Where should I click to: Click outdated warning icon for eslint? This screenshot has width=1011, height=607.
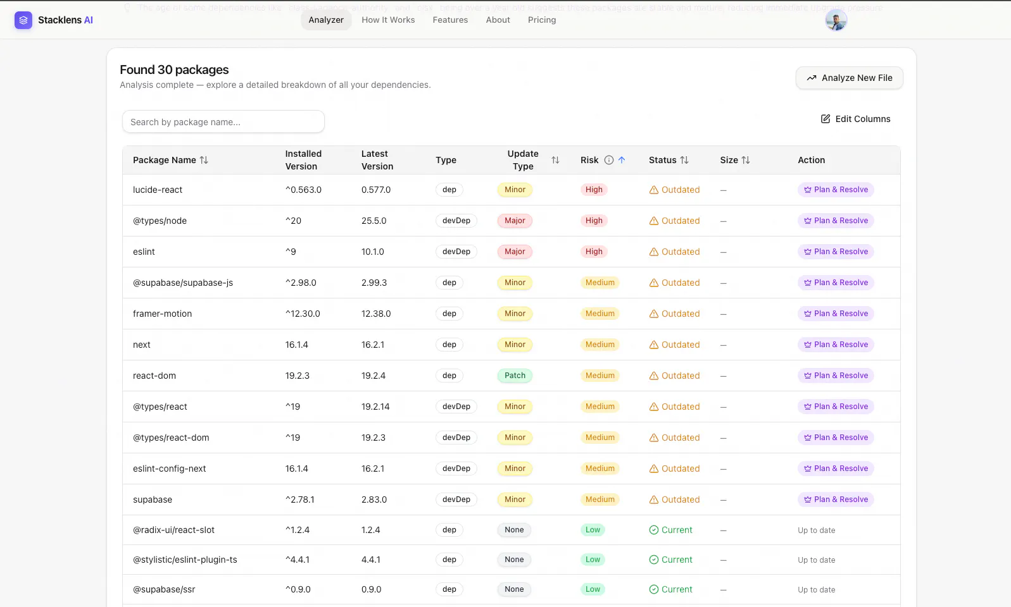click(654, 252)
